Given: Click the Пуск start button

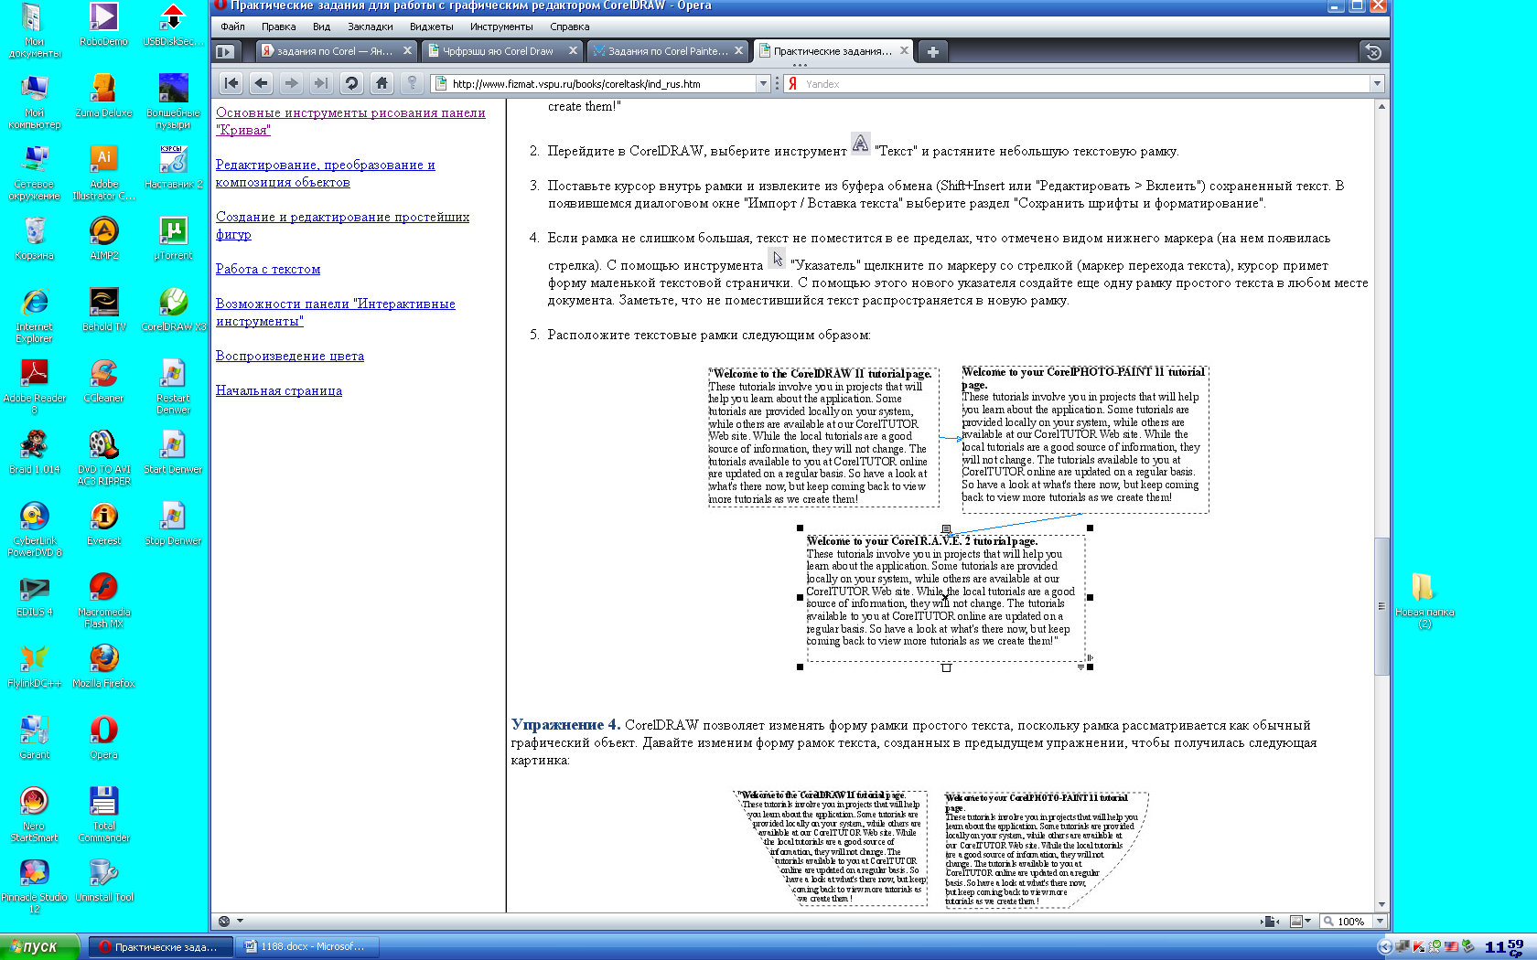Looking at the screenshot, I should [40, 946].
